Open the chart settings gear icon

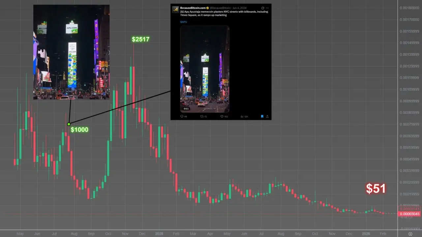click(410, 233)
